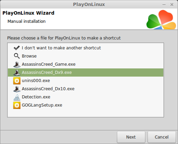This screenshot has width=178, height=144.
Task: Click the magnifying glass Browse icon
Action: [17, 56]
